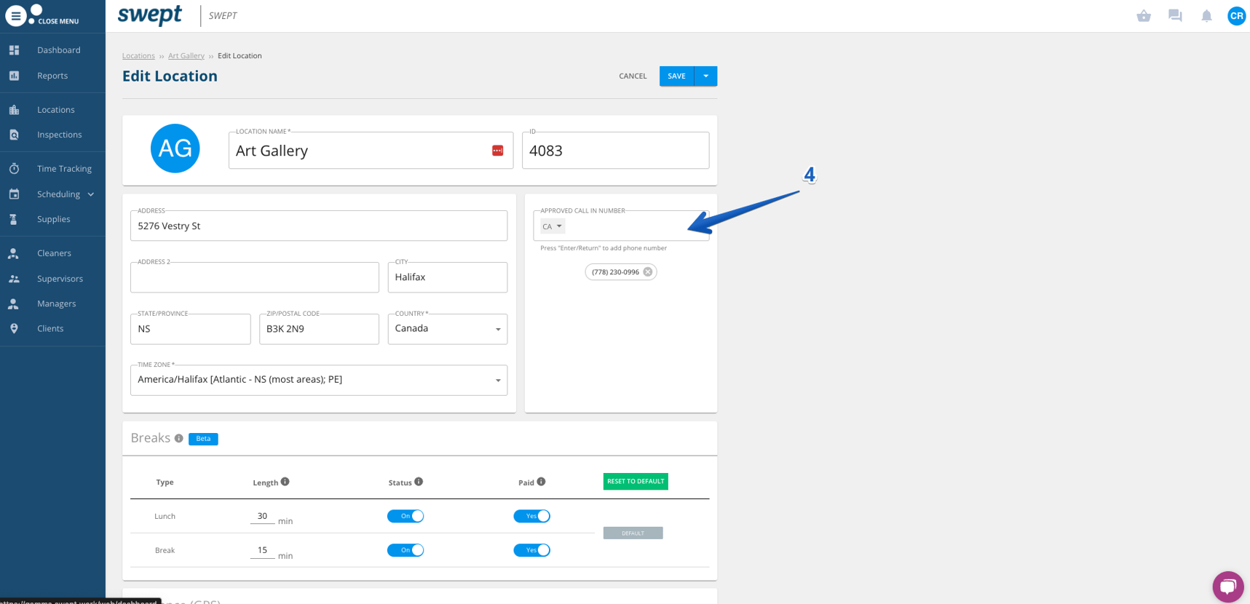Open Reports in the sidebar
Viewport: 1250px width, 604px height.
click(52, 76)
